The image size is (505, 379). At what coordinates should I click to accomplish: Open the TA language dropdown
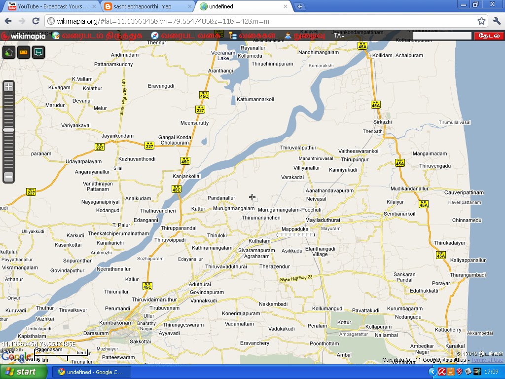tap(339, 36)
